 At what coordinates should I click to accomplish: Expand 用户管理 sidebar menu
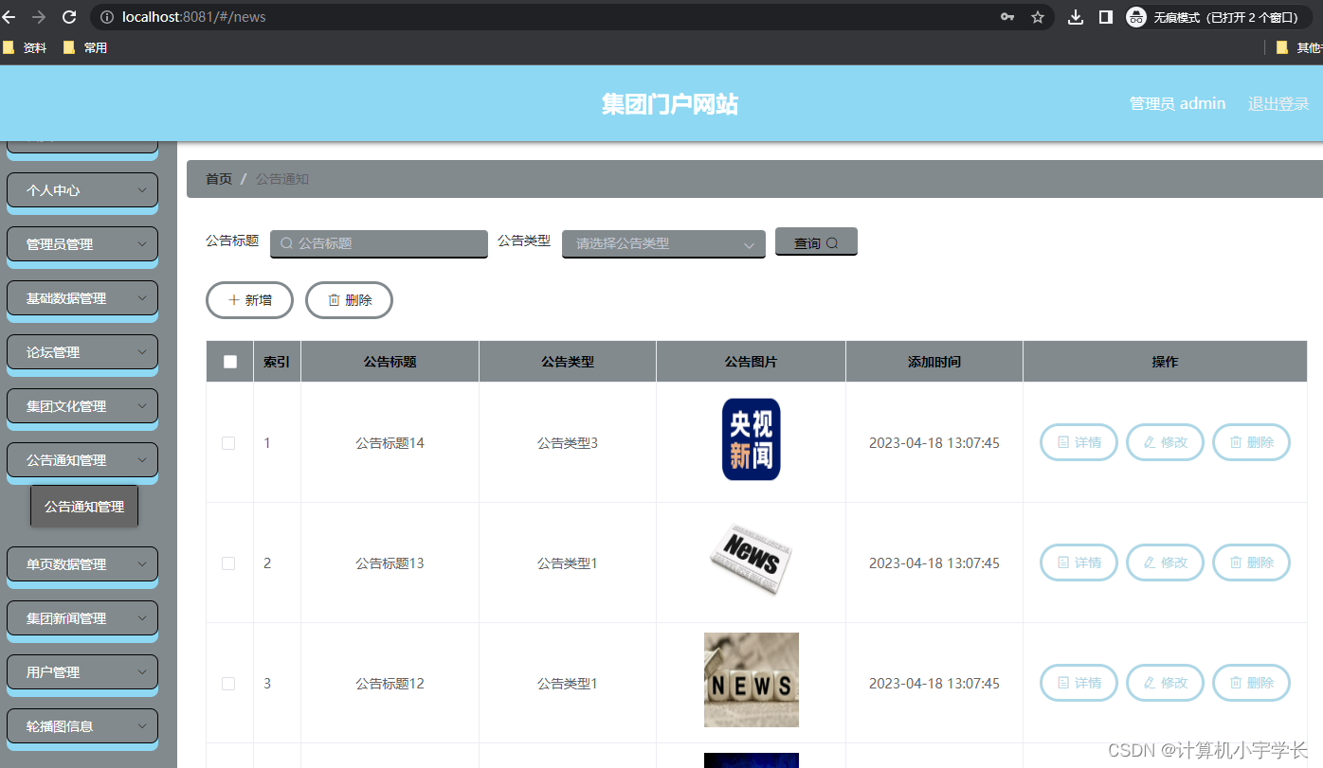pyautogui.click(x=82, y=672)
